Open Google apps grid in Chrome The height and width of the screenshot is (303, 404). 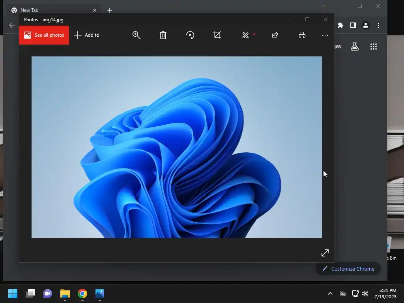(374, 47)
